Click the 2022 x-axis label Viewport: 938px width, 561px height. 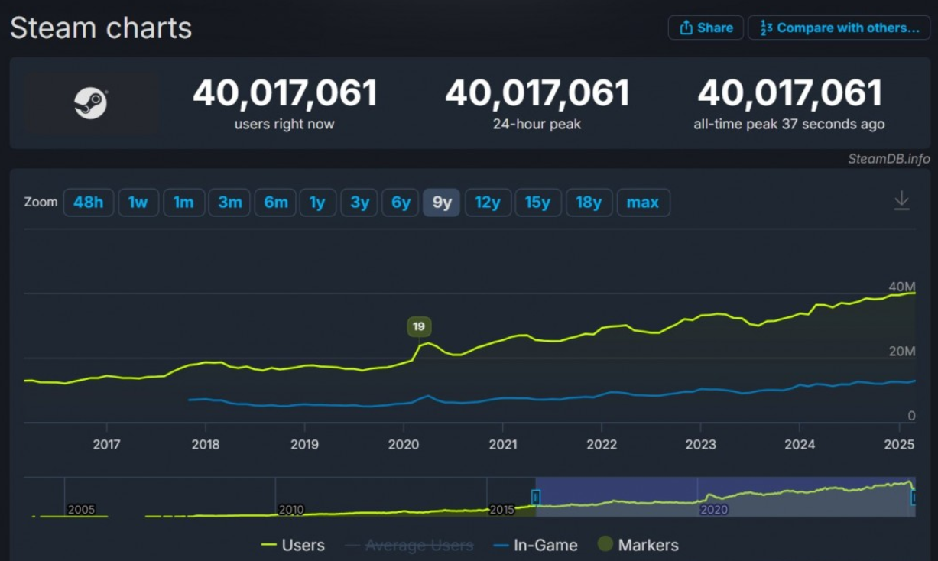602,444
